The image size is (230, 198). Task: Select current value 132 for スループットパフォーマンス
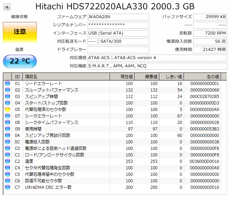click(x=129, y=90)
